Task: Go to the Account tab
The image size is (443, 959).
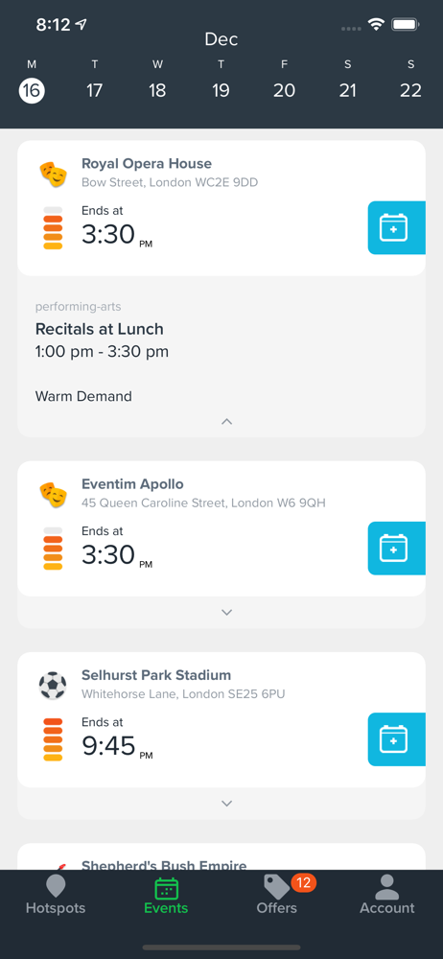Action: [x=386, y=896]
